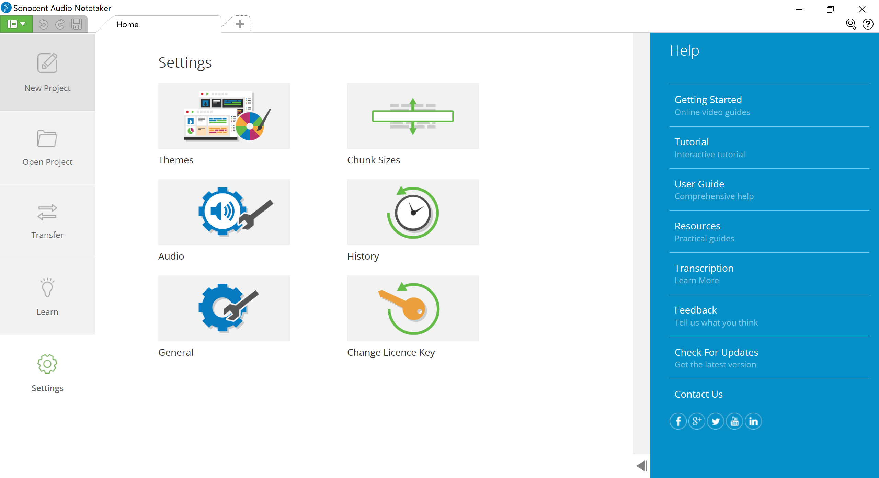Screen dimensions: 879x478
Task: Click the magnifier search icon
Action: [851, 24]
